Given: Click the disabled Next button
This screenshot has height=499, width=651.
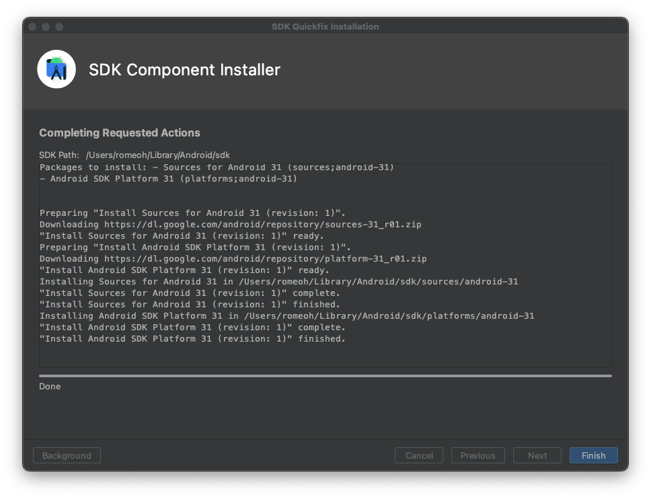Looking at the screenshot, I should point(537,455).
